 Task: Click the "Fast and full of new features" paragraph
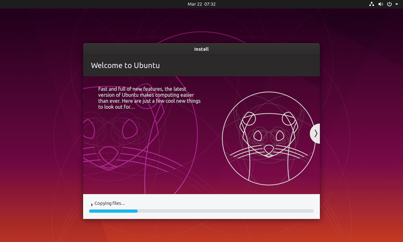point(149,98)
